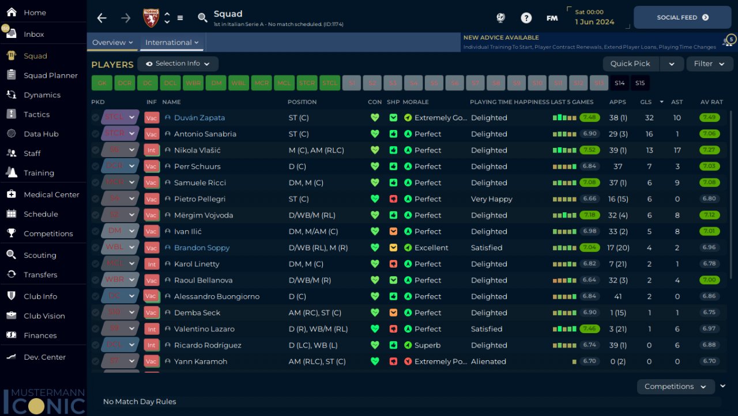Image resolution: width=738 pixels, height=416 pixels.
Task: Open the search magnifier icon
Action: tap(202, 18)
